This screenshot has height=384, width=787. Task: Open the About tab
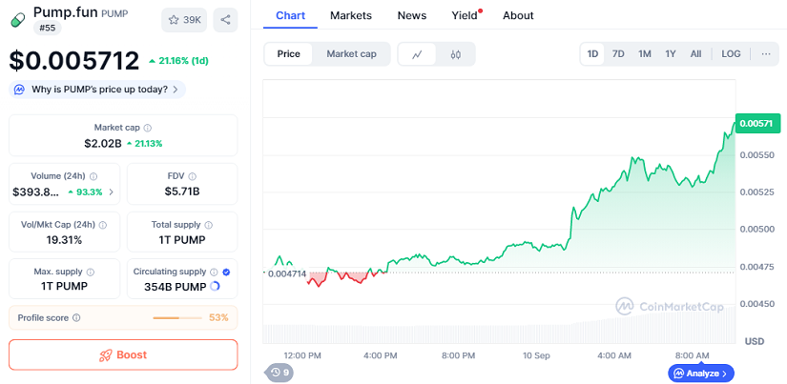tap(518, 15)
